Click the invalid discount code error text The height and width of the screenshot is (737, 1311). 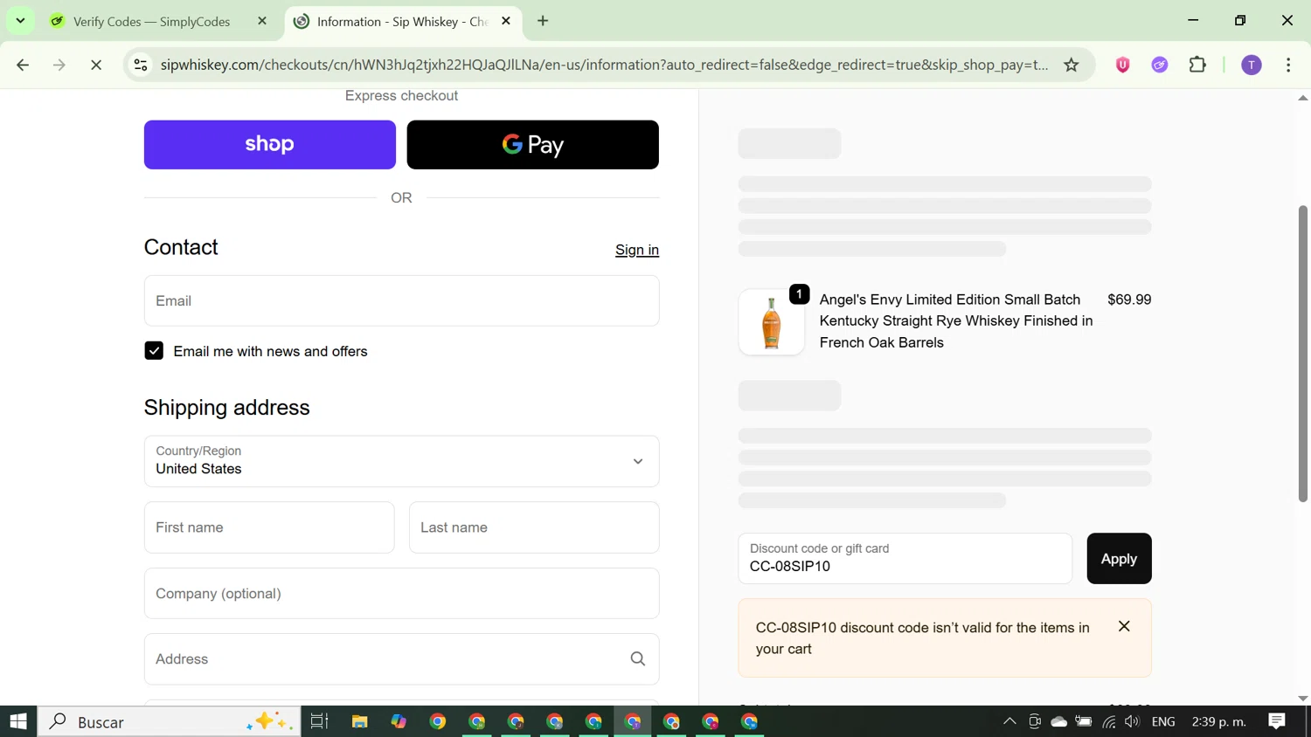coord(922,638)
